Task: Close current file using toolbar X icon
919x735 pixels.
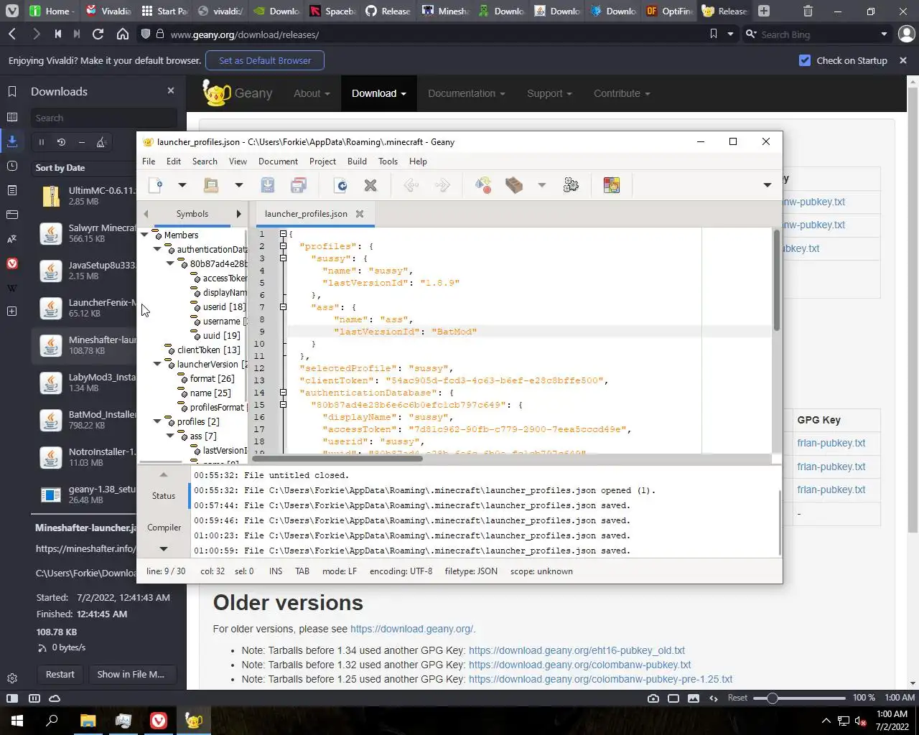Action: point(370,185)
